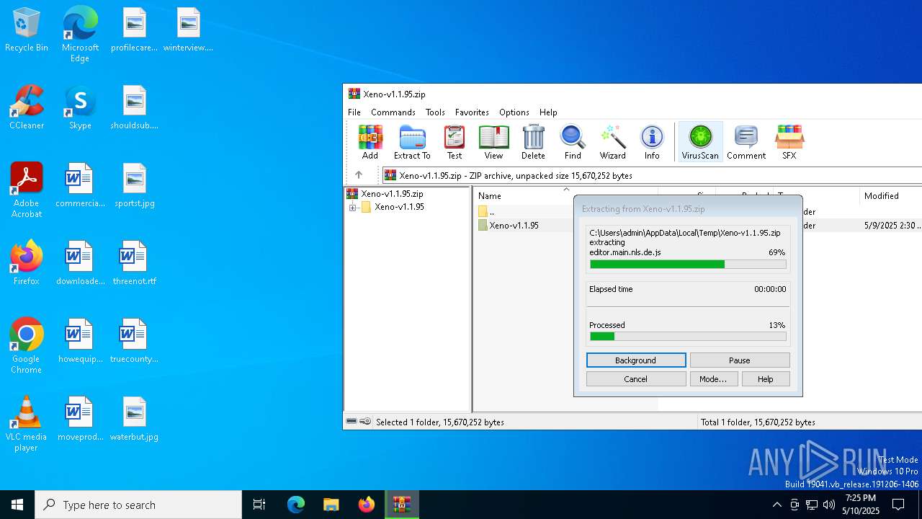Open the notification center icon
The width and height of the screenshot is (922, 519).
click(x=898, y=505)
